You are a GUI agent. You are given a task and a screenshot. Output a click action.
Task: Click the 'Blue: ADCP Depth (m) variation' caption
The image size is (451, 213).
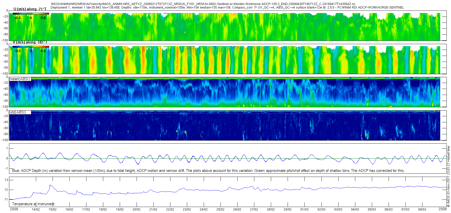click(208, 171)
